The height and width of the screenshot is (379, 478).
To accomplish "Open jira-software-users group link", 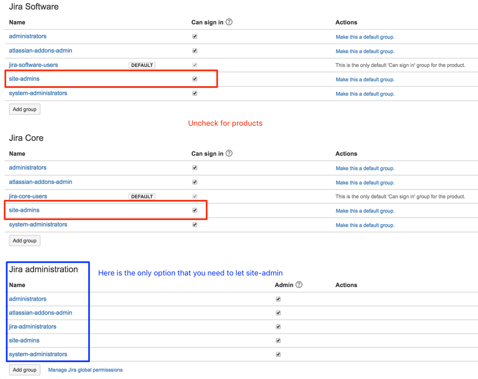I will point(33,65).
